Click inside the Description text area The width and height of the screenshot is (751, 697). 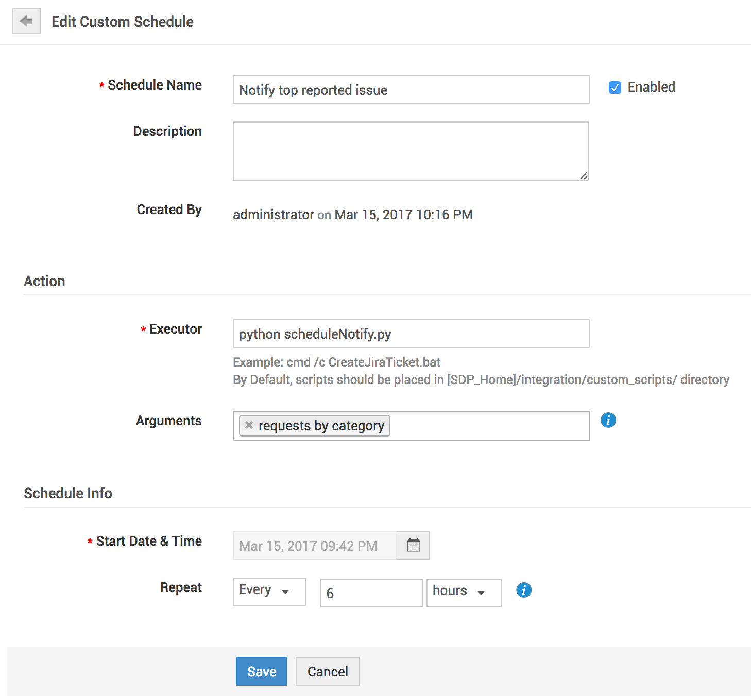coord(411,151)
